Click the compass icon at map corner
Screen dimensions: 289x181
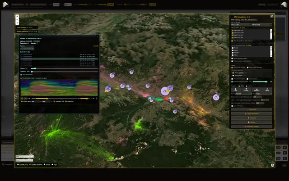coord(272,165)
